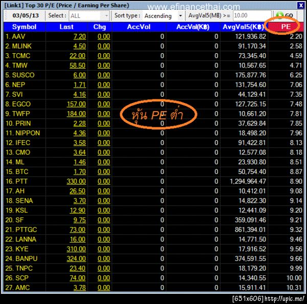Select symbol SUSCO in row 5

pyautogui.click(x=24, y=75)
